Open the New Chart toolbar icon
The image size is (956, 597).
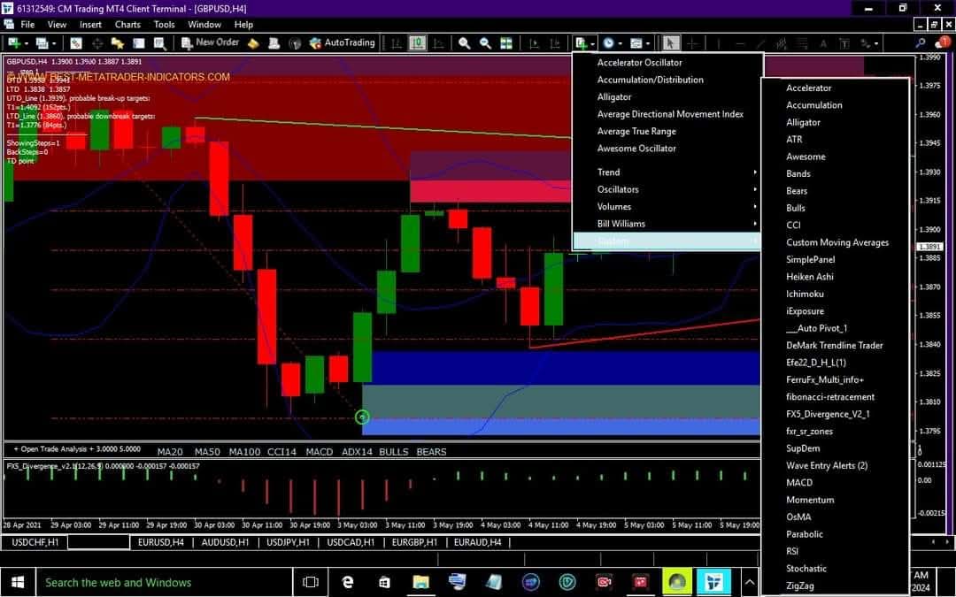[14, 43]
